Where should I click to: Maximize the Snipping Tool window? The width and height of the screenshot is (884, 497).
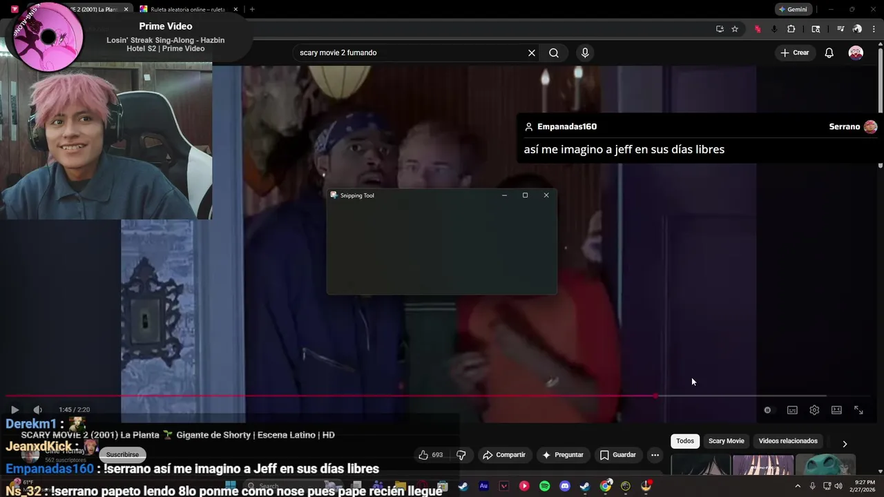click(525, 195)
